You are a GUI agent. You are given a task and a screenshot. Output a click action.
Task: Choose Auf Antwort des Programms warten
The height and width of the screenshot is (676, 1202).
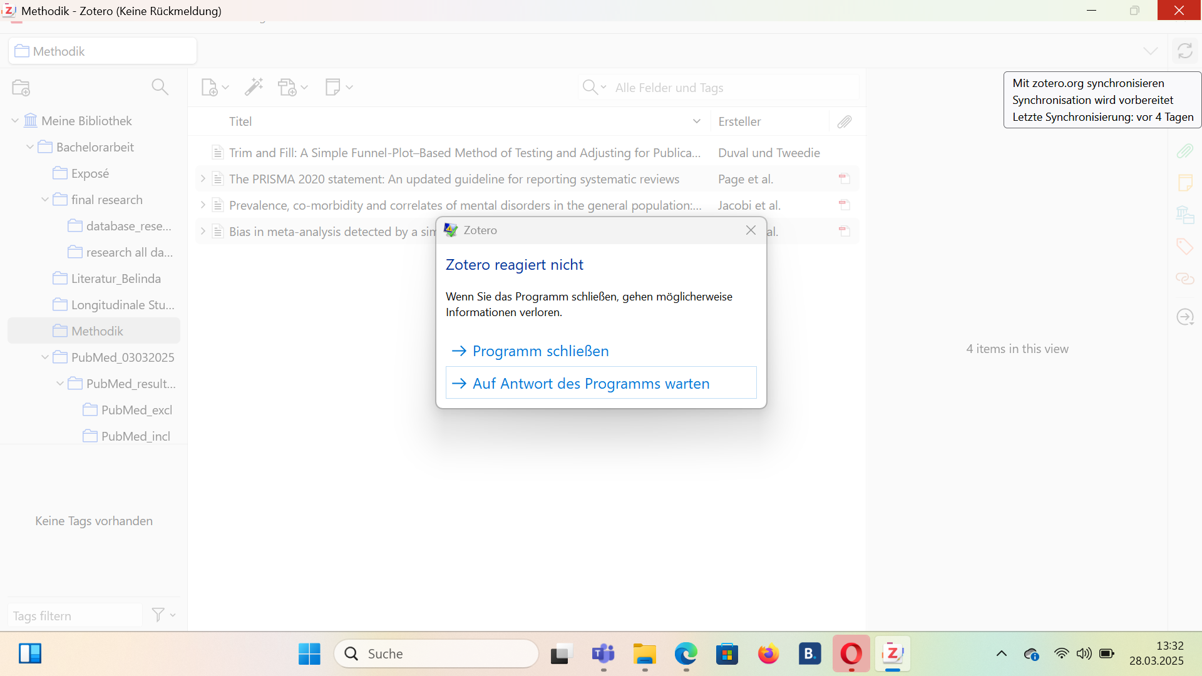click(590, 384)
